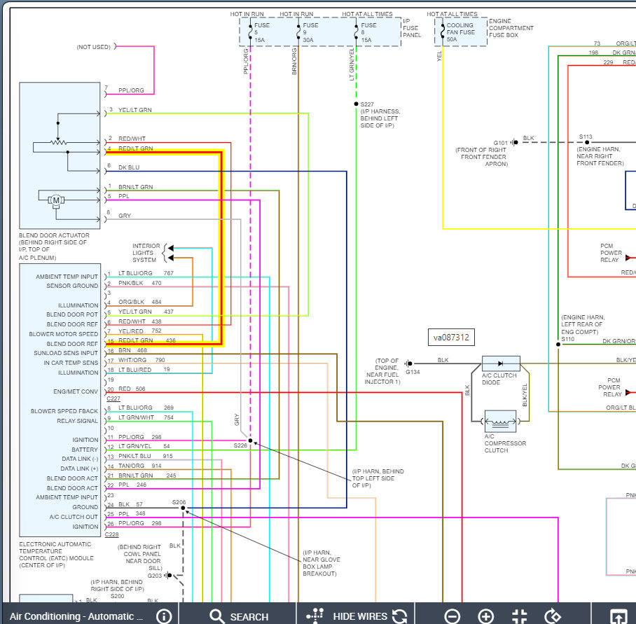Screen dimensions: 636x624
Task: Select the YEL/LT GRN 437 wire label
Action: 146,312
